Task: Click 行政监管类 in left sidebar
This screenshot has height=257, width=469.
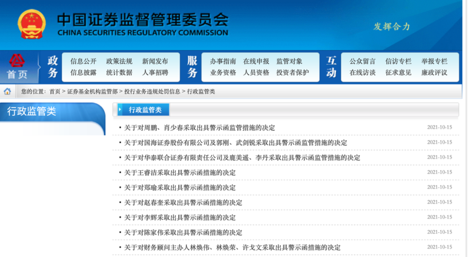Action: (32, 111)
